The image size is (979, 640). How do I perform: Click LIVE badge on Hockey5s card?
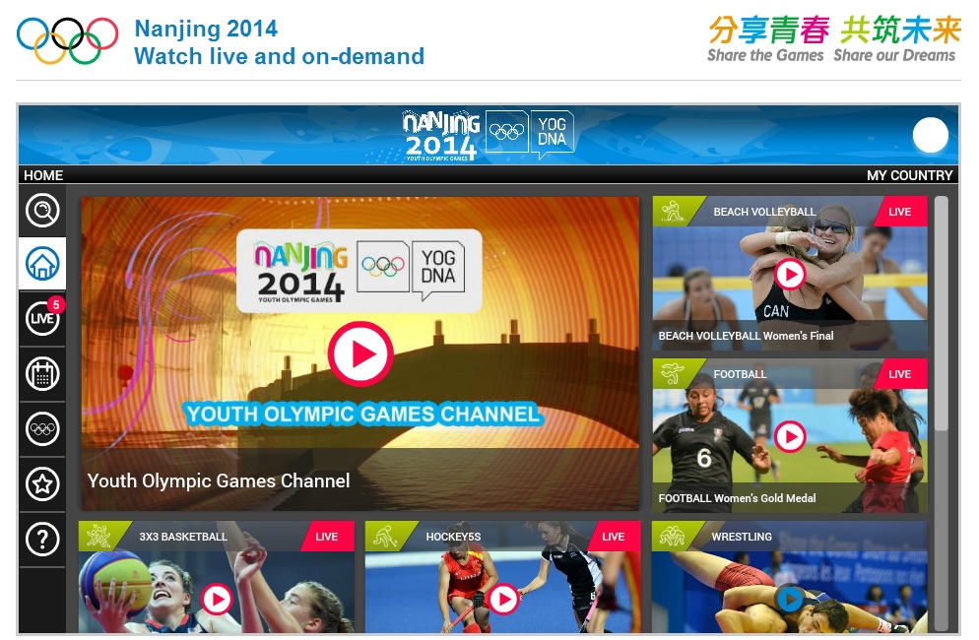(x=614, y=537)
